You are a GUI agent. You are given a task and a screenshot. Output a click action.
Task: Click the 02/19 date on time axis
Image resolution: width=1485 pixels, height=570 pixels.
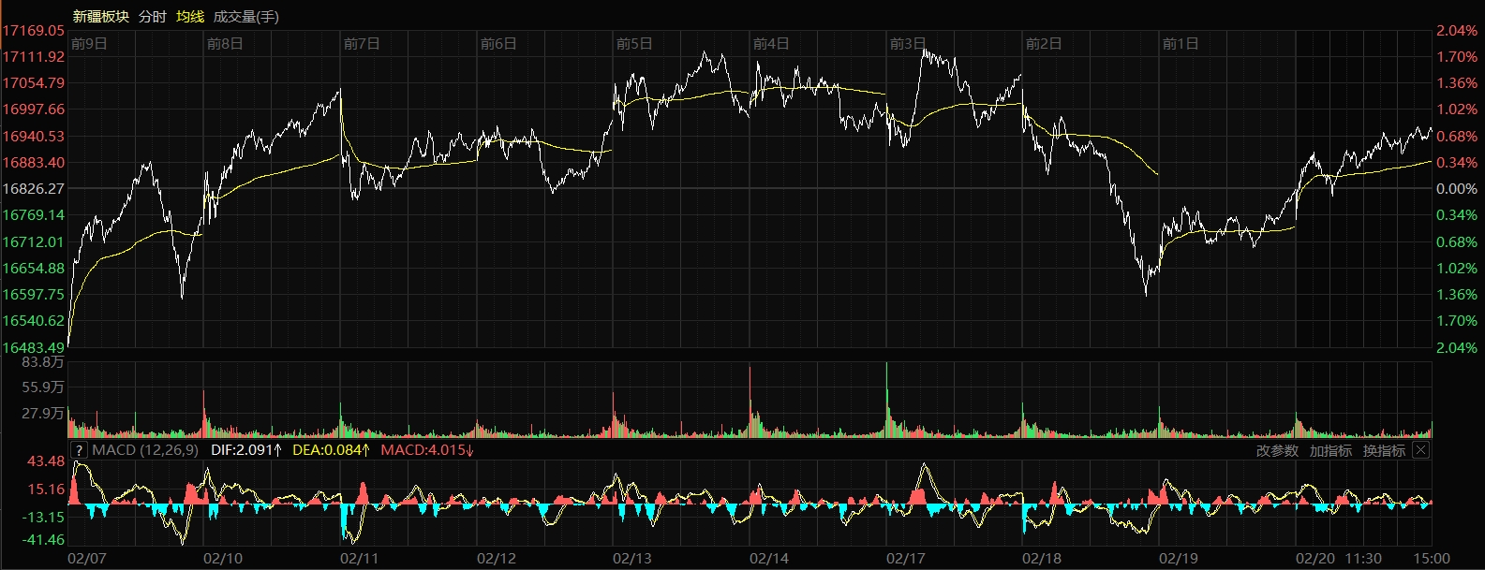[1179, 559]
